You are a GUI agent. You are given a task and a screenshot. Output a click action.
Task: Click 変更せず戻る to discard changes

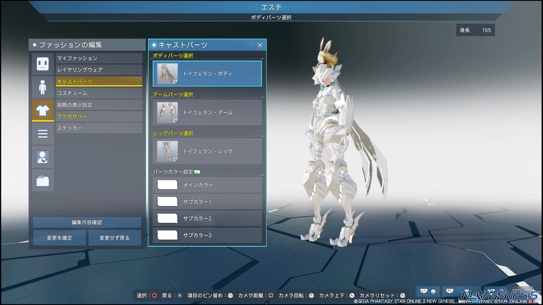[114, 238]
